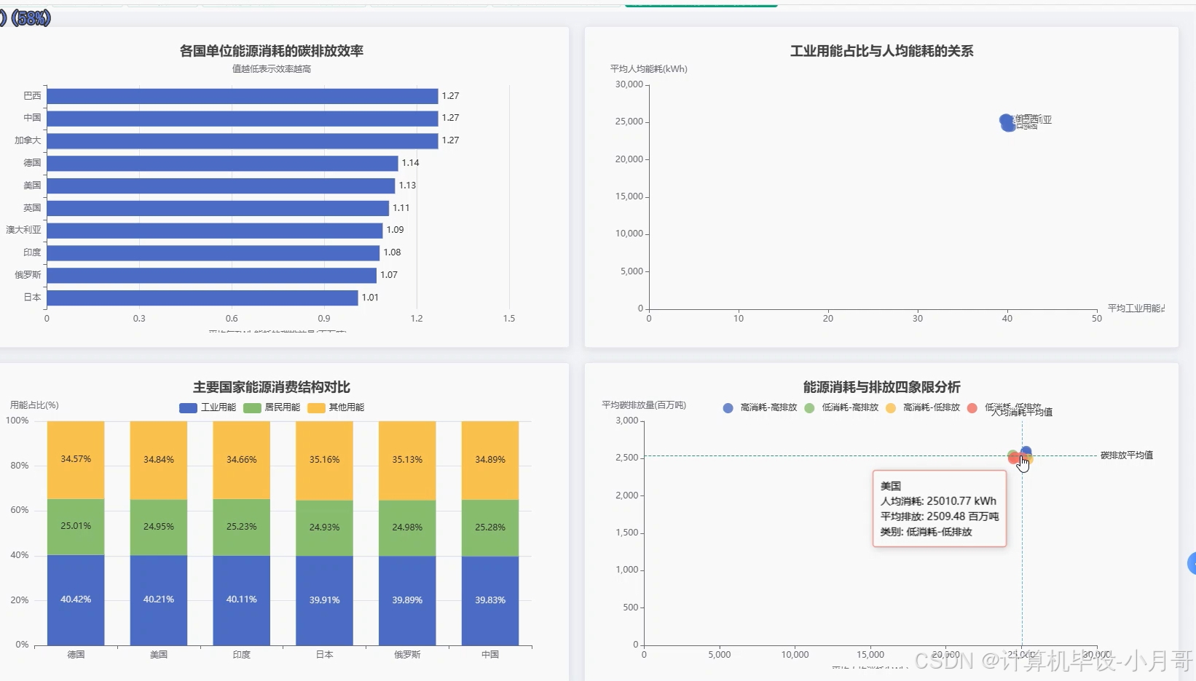The height and width of the screenshot is (681, 1196).
Task: Click tooltip line 类别: 低消耗-低排放
Action: [x=926, y=532]
